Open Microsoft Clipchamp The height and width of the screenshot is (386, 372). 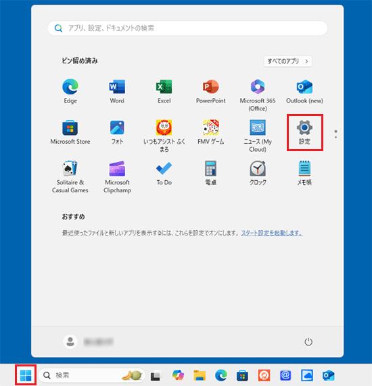[x=117, y=177]
